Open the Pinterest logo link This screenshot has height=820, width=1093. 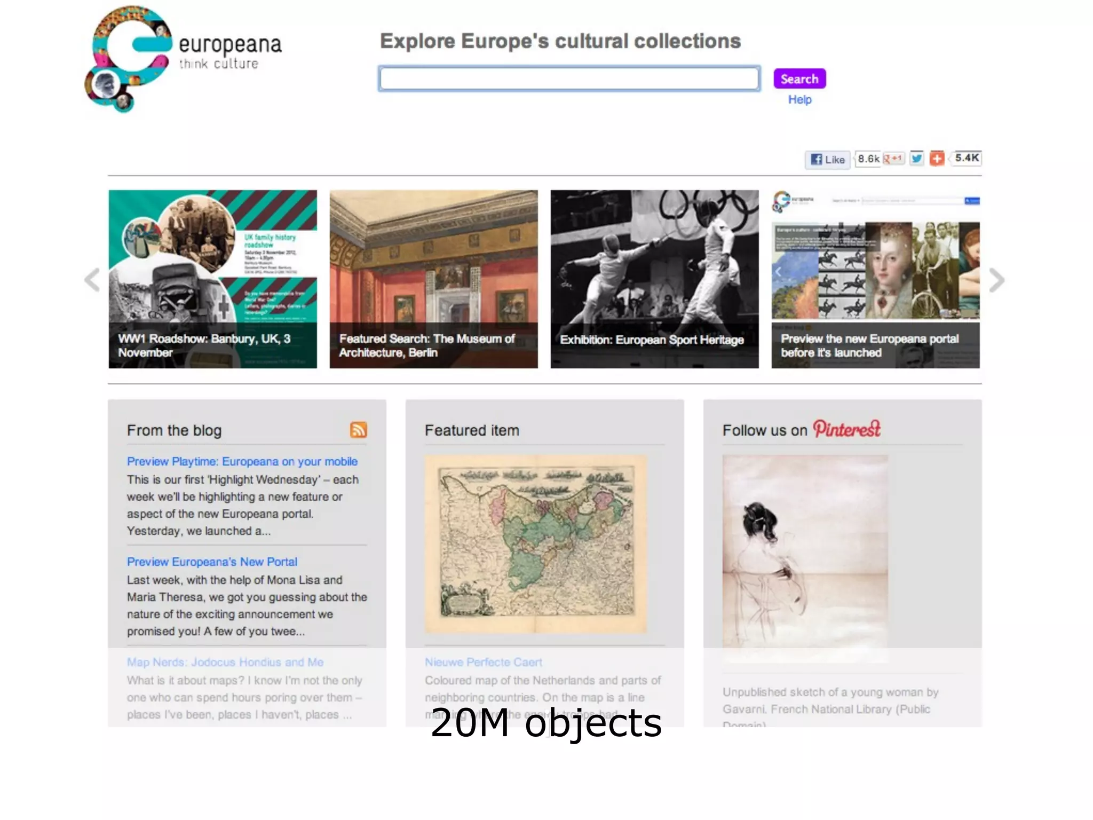(x=846, y=429)
